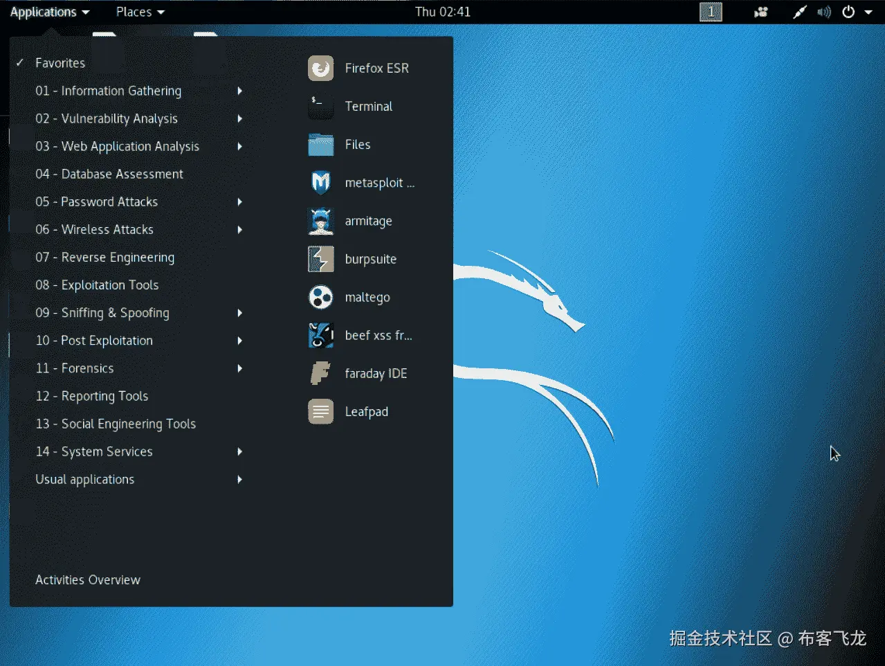Select 04 - Database Assessment category
Screen dimensions: 885x666
[x=109, y=174]
